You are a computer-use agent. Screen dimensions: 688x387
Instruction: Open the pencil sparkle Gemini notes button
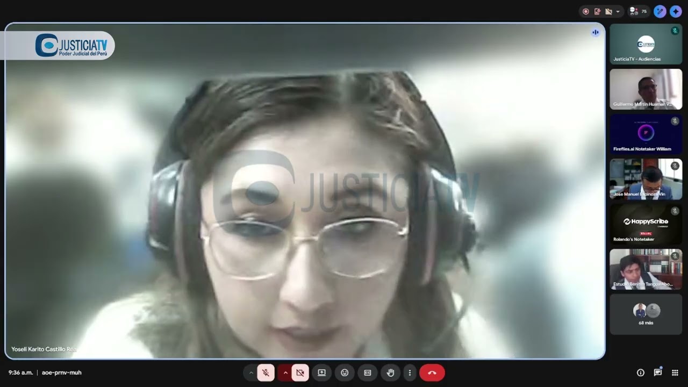[660, 11]
